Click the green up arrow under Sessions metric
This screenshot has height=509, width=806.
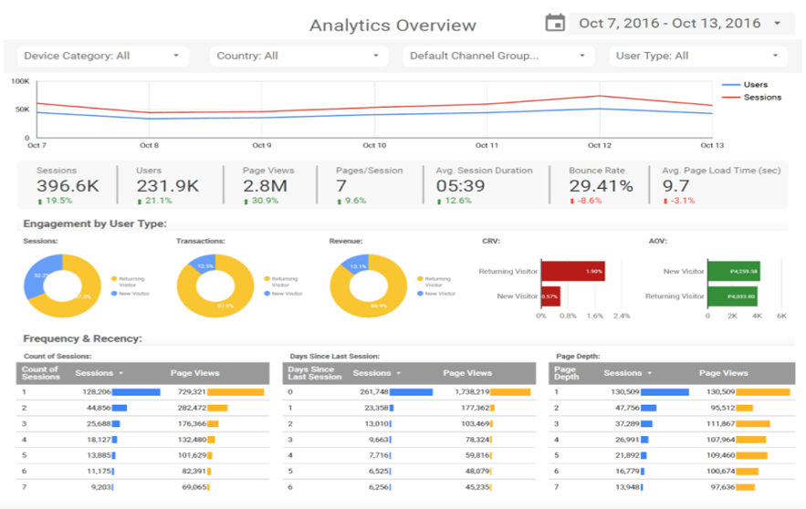click(40, 202)
